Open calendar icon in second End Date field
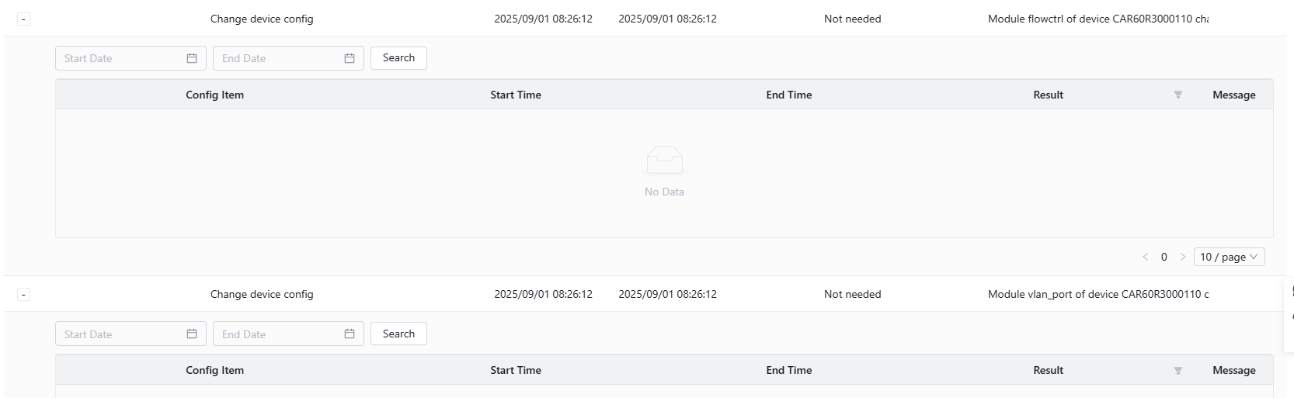Image resolution: width=1294 pixels, height=408 pixels. tap(350, 334)
